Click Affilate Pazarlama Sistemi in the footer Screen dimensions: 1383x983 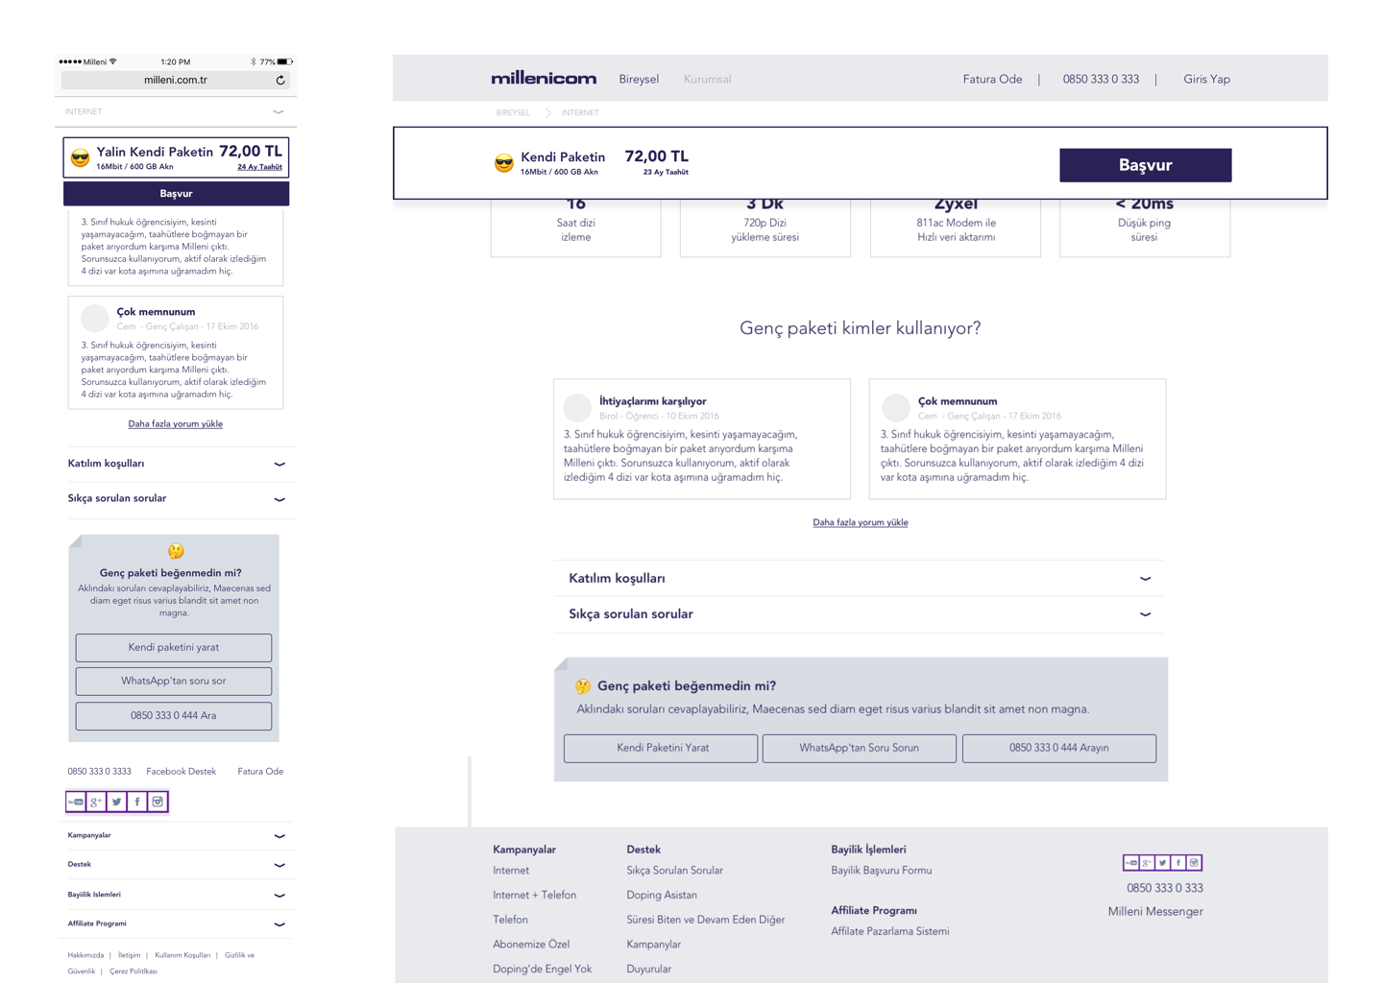point(890,931)
